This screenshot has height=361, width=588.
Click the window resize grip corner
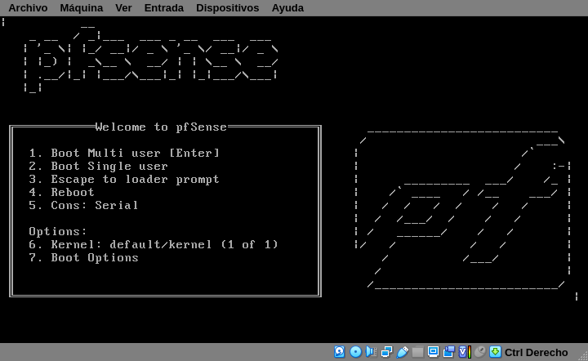(x=583, y=356)
